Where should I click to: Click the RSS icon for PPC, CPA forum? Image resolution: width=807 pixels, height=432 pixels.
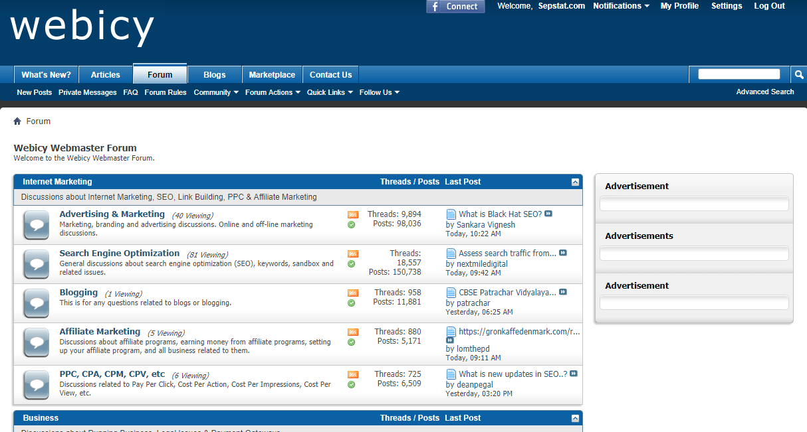point(352,374)
